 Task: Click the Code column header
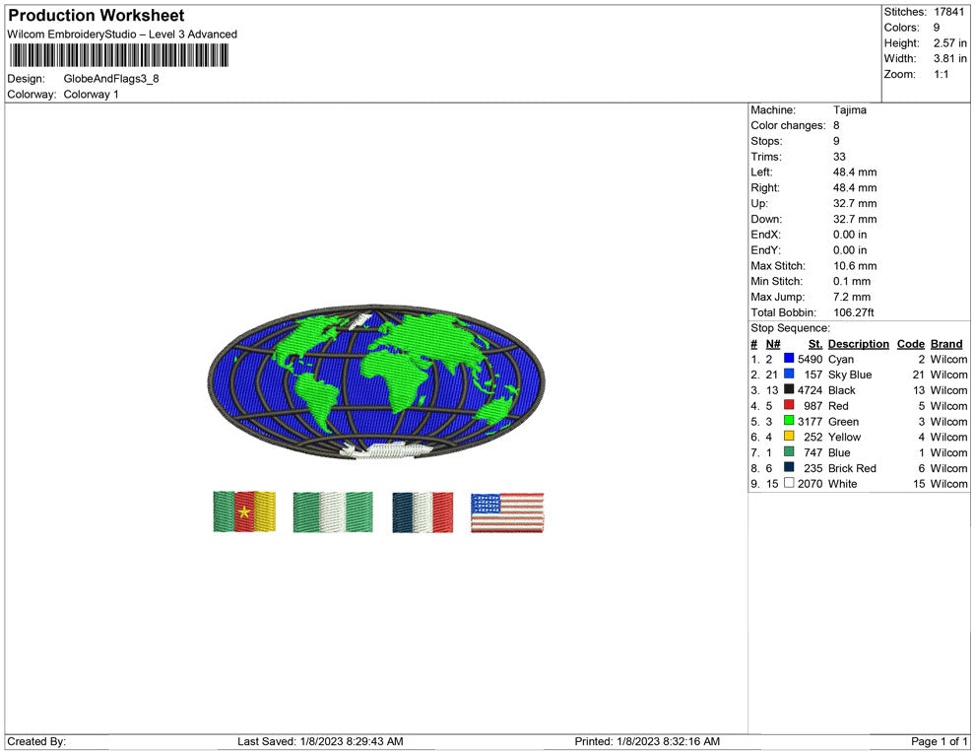click(x=911, y=344)
